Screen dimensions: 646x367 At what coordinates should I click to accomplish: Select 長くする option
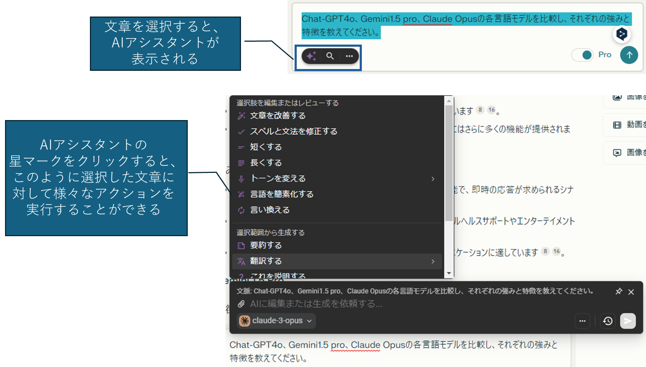[337, 163]
